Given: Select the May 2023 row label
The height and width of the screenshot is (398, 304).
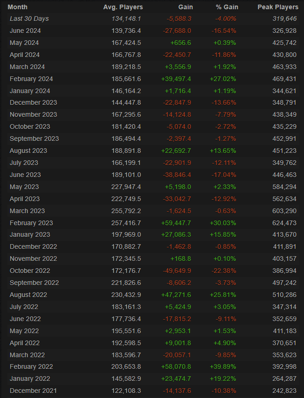Looking at the screenshot, I should point(24,187).
